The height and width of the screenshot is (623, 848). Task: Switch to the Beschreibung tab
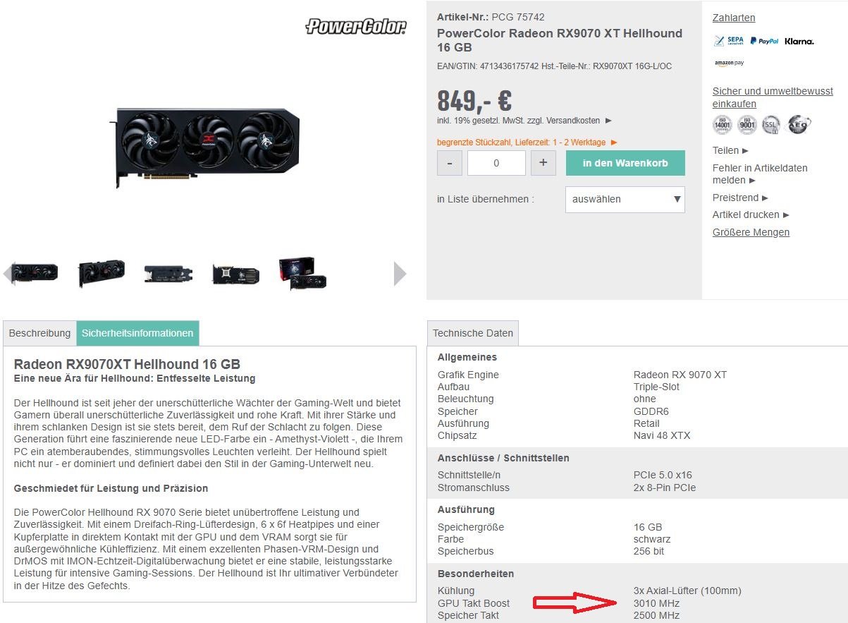click(x=39, y=333)
